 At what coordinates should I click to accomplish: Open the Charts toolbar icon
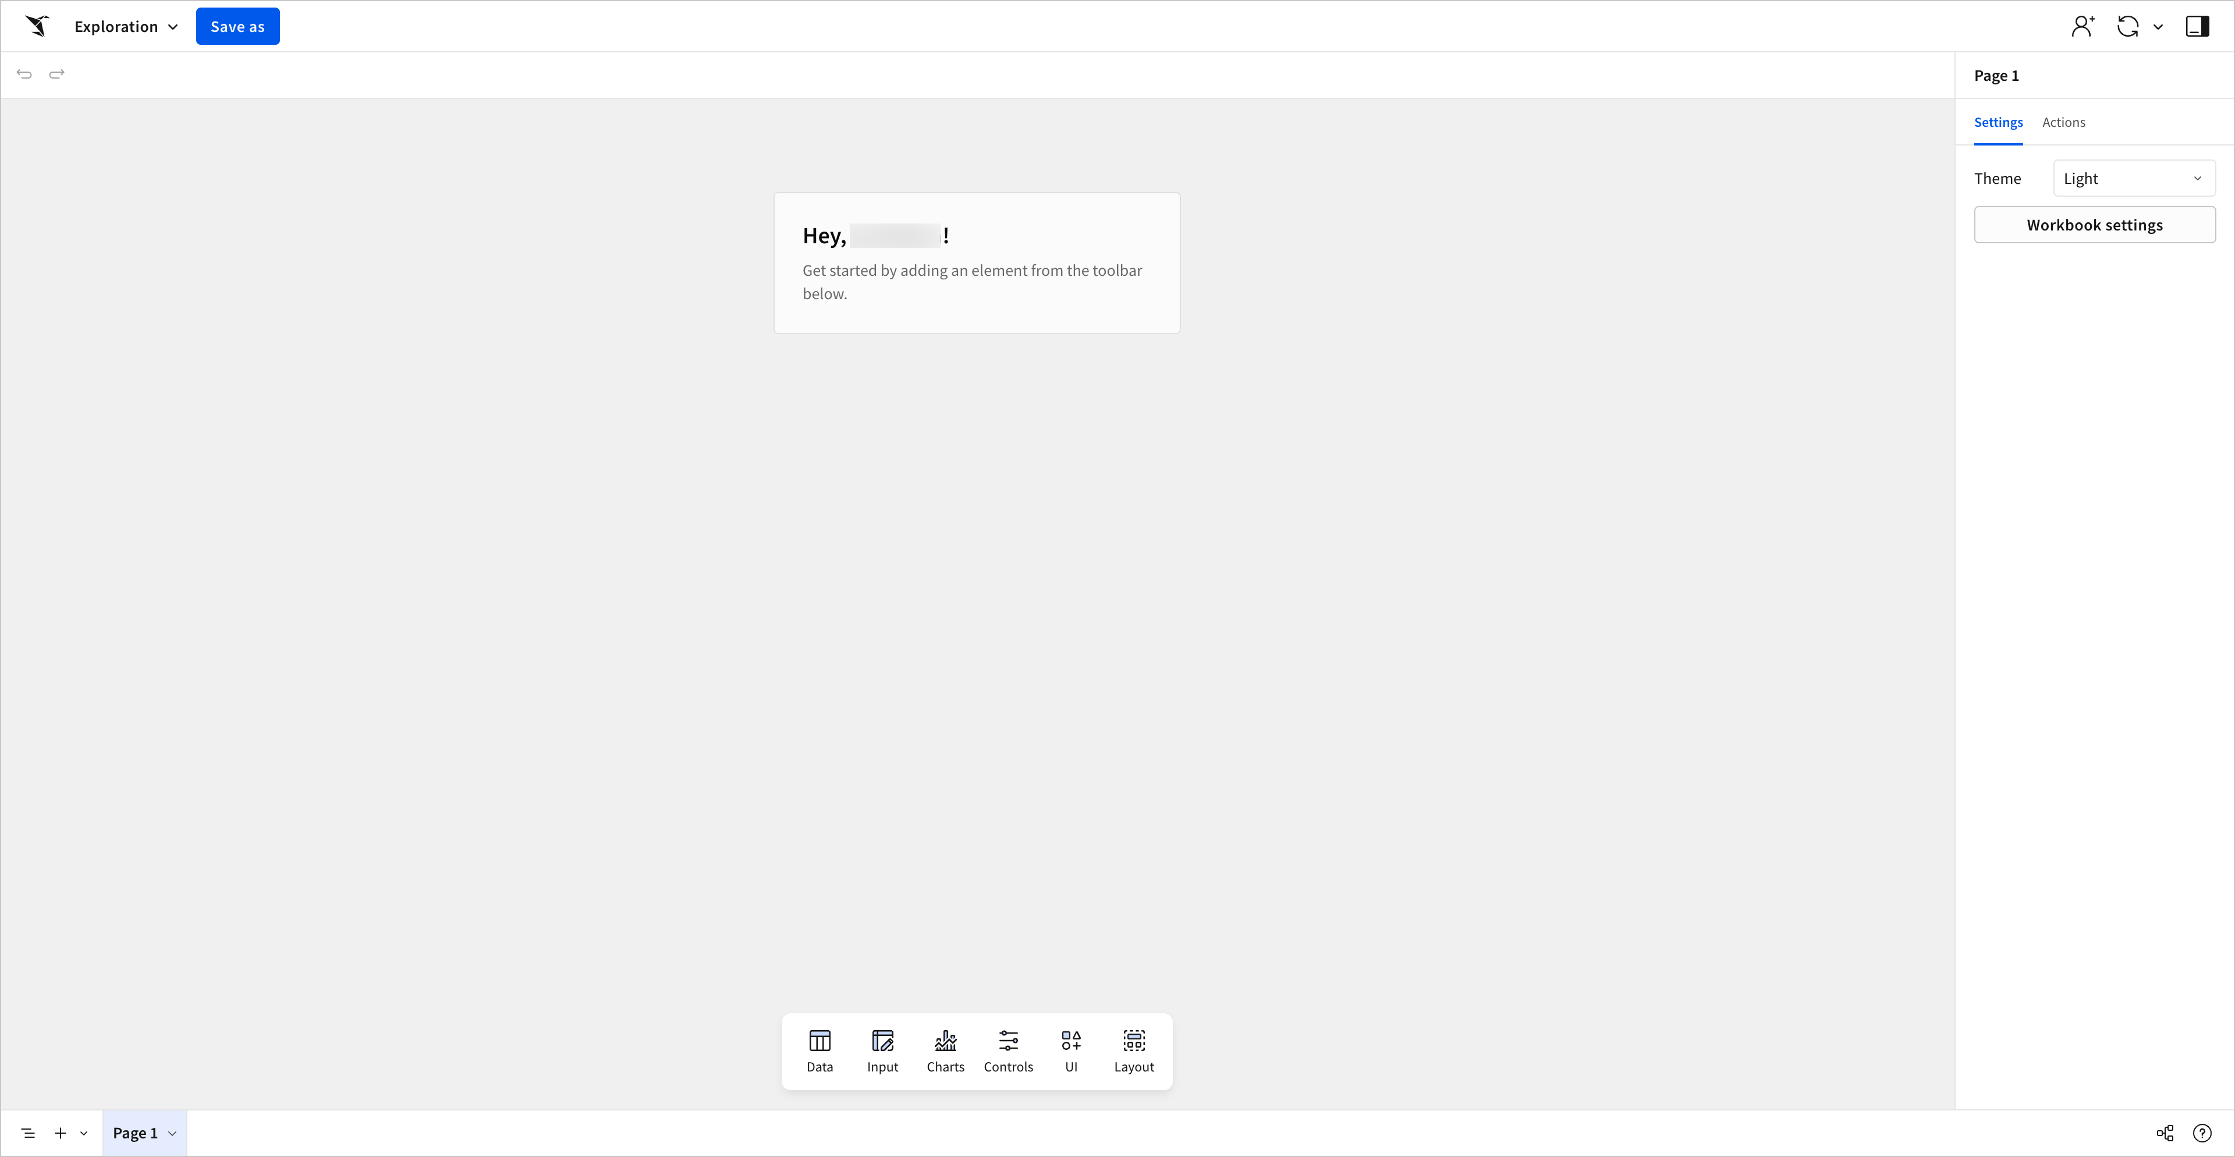[945, 1050]
